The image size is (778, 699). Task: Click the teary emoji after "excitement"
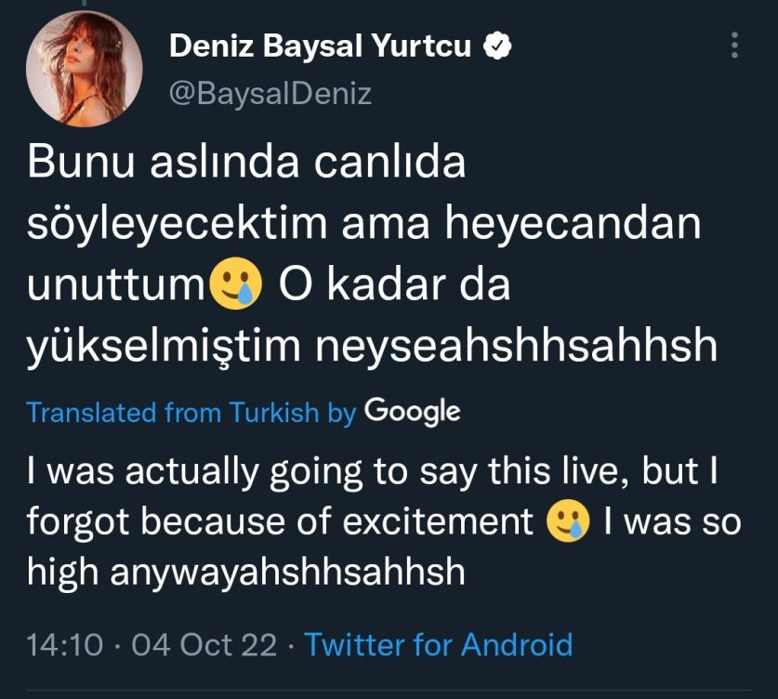568,521
